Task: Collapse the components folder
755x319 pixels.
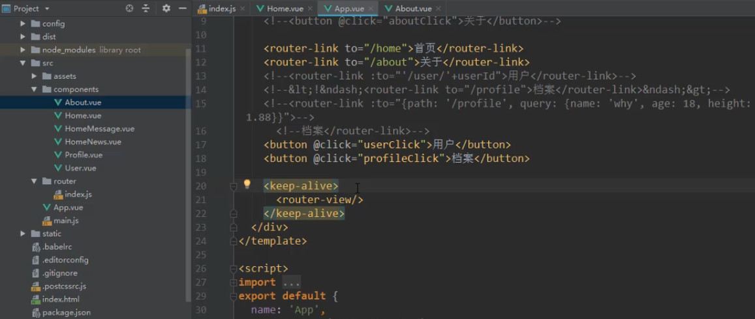Action: pyautogui.click(x=34, y=89)
